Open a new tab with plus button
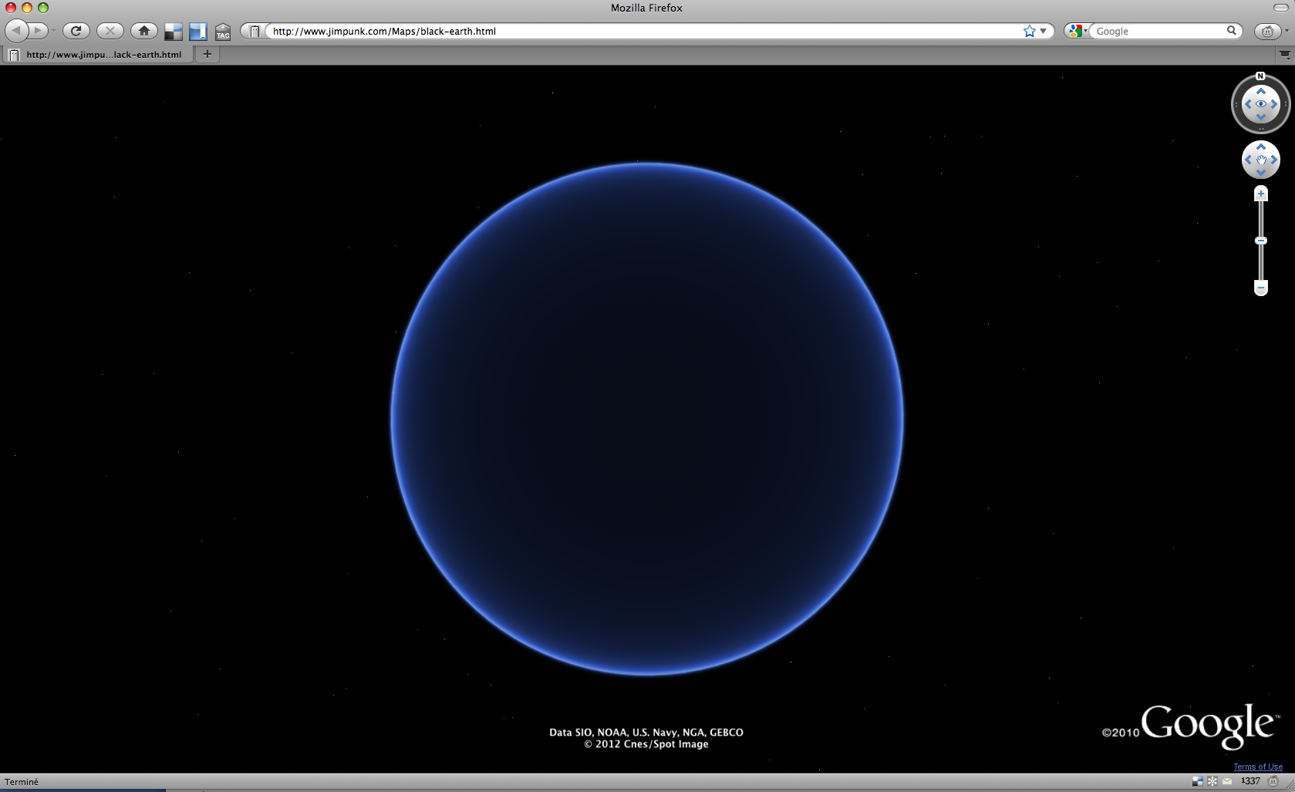Image resolution: width=1295 pixels, height=792 pixels. click(207, 54)
